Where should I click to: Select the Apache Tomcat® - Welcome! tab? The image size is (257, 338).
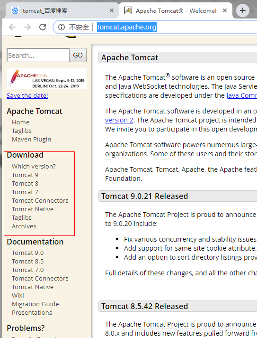(x=176, y=10)
